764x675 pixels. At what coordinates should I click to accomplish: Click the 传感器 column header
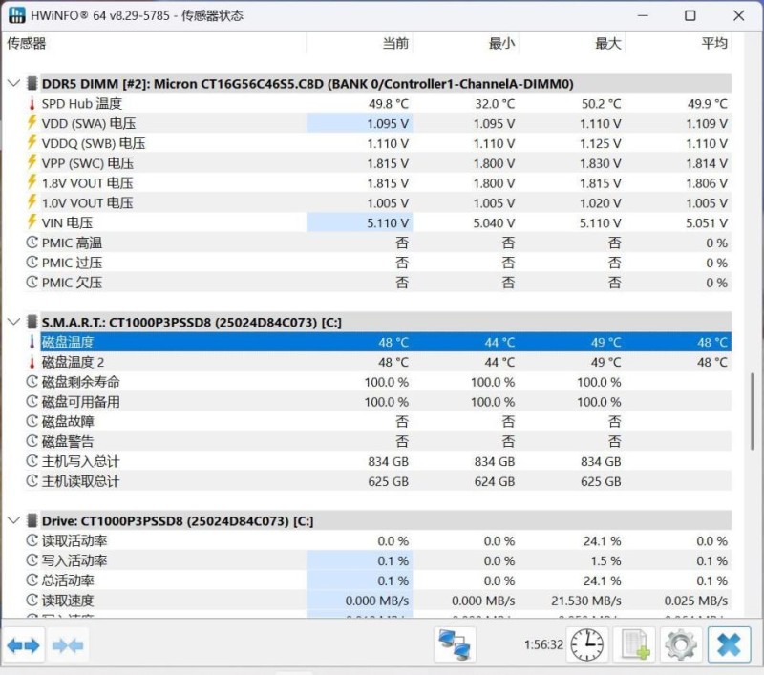27,43
